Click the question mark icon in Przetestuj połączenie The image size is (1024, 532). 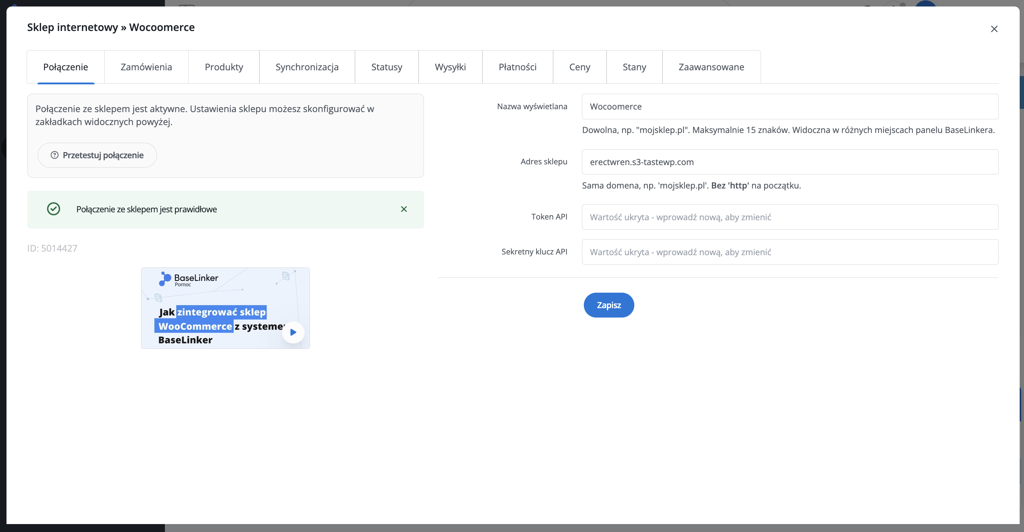(x=54, y=155)
